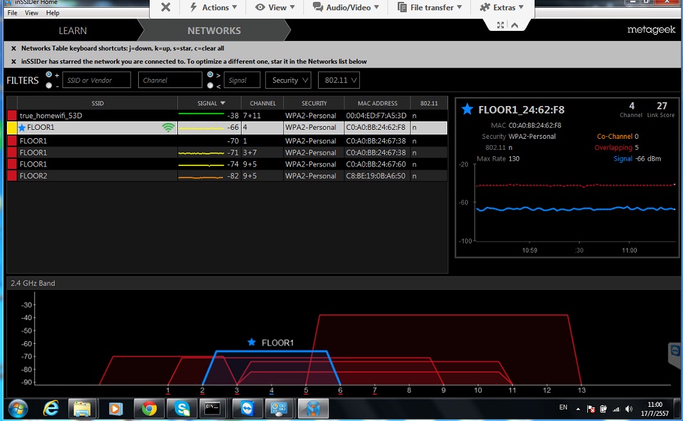The height and width of the screenshot is (421, 683).
Task: Select the - exclude filter radio button
Action: point(49,85)
